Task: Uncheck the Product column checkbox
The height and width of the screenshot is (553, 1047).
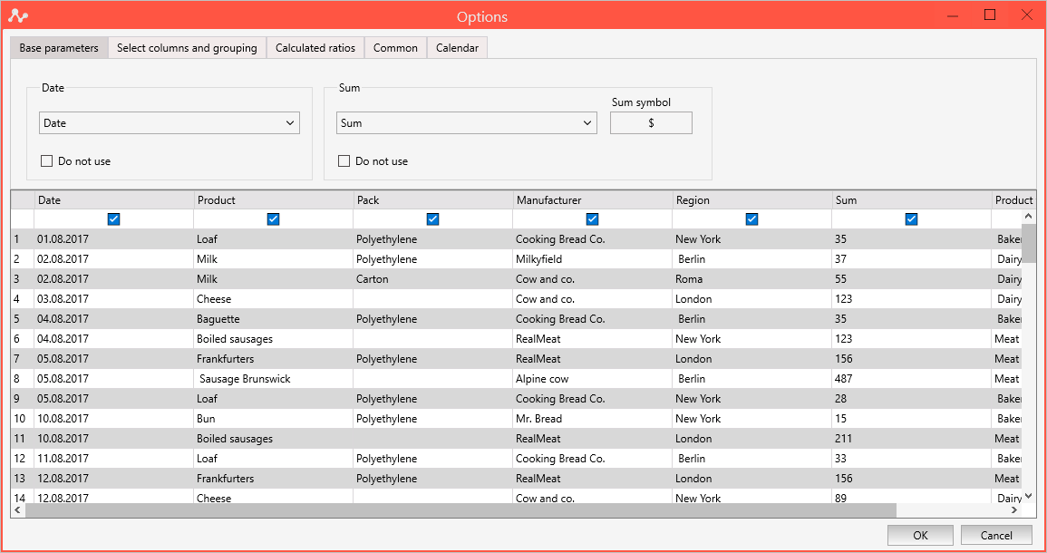Action: (x=273, y=219)
